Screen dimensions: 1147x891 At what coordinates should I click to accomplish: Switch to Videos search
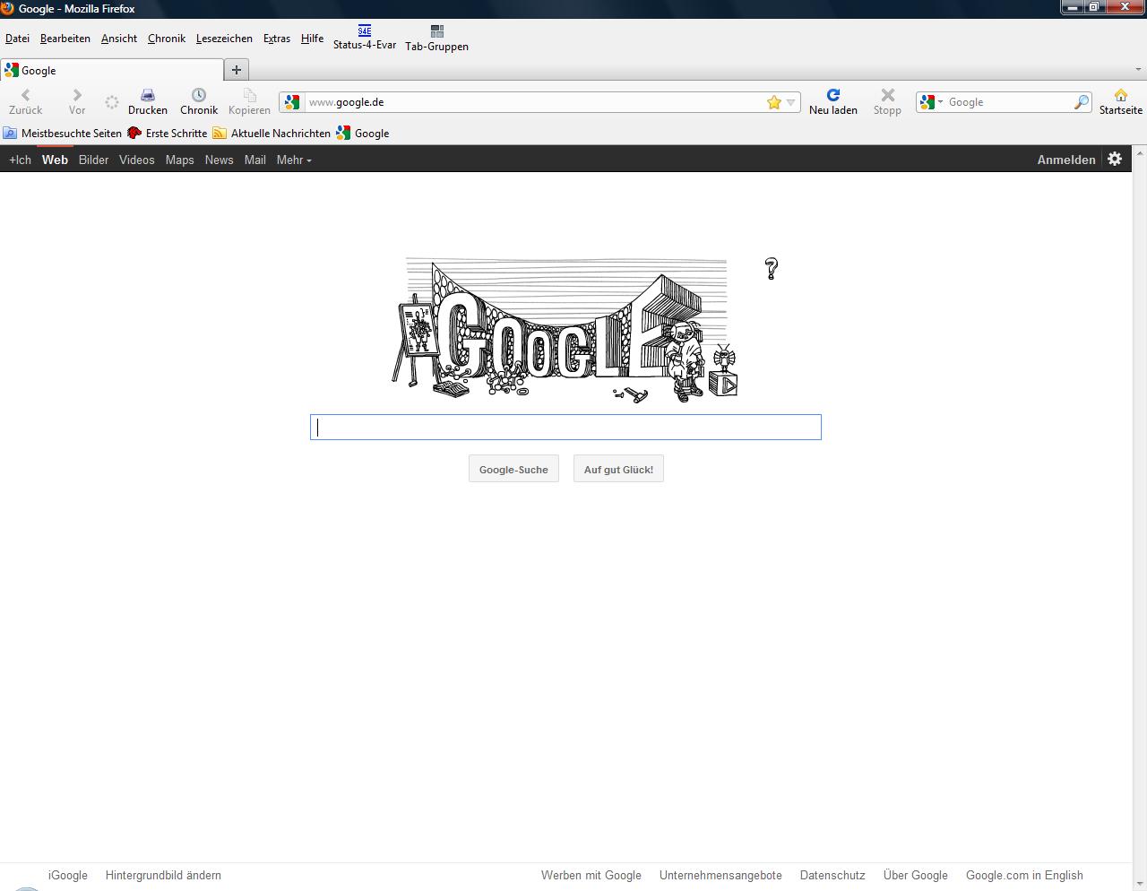click(137, 160)
